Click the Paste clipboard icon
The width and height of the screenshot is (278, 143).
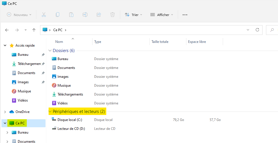pyautogui.click(x=71, y=15)
